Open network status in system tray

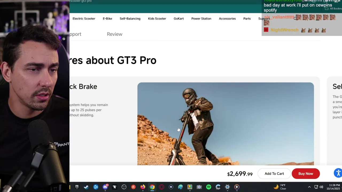[316, 187]
